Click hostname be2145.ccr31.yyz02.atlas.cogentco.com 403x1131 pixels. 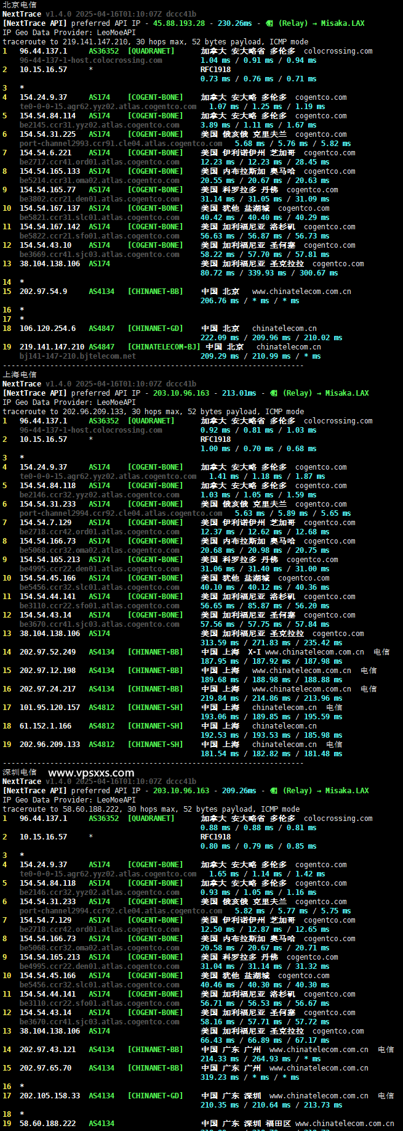click(x=100, y=125)
